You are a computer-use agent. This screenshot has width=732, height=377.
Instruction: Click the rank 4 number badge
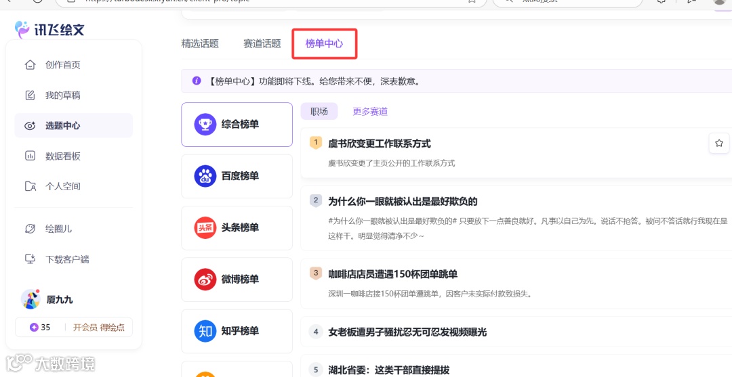pos(316,332)
